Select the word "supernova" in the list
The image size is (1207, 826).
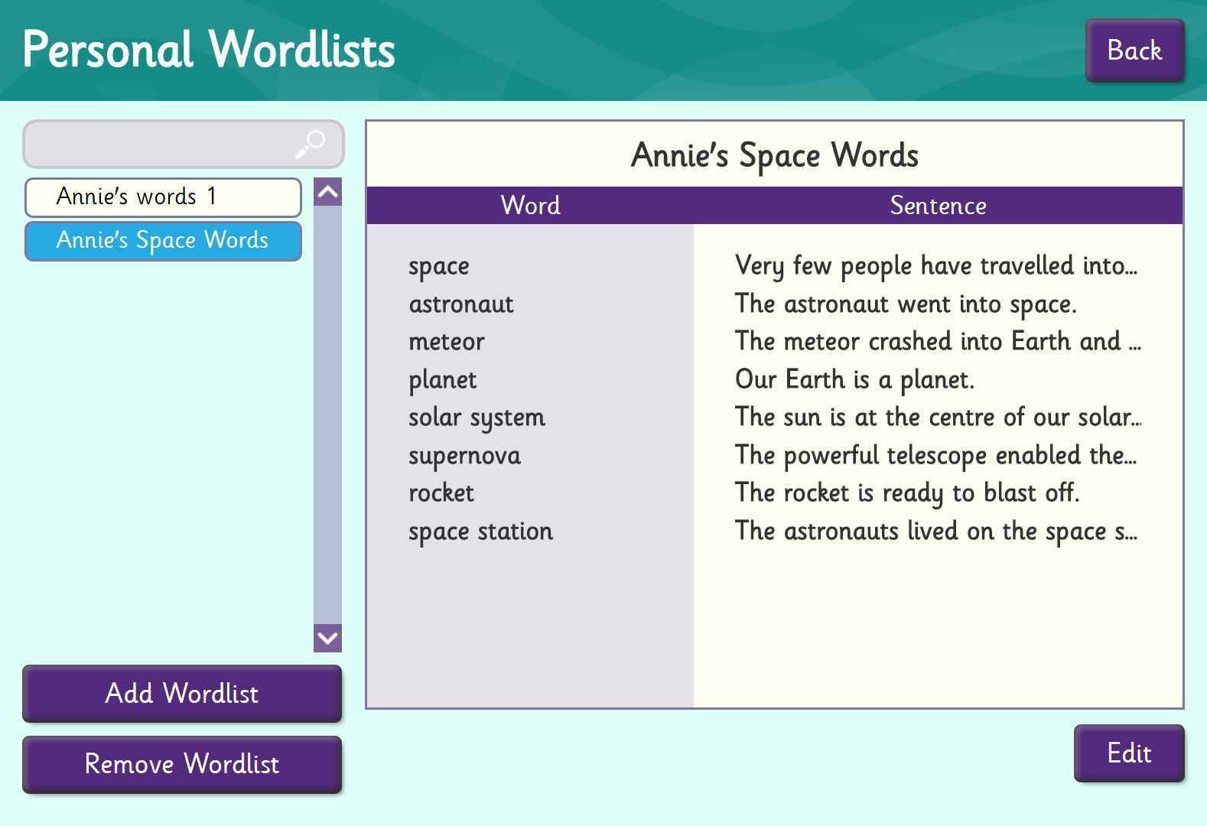tap(464, 456)
